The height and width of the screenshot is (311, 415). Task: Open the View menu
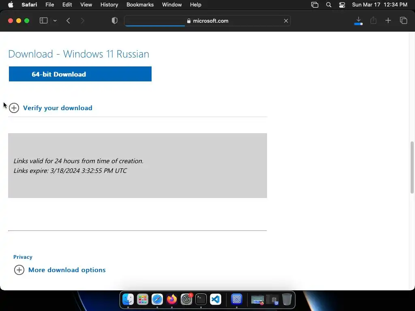pos(86,5)
